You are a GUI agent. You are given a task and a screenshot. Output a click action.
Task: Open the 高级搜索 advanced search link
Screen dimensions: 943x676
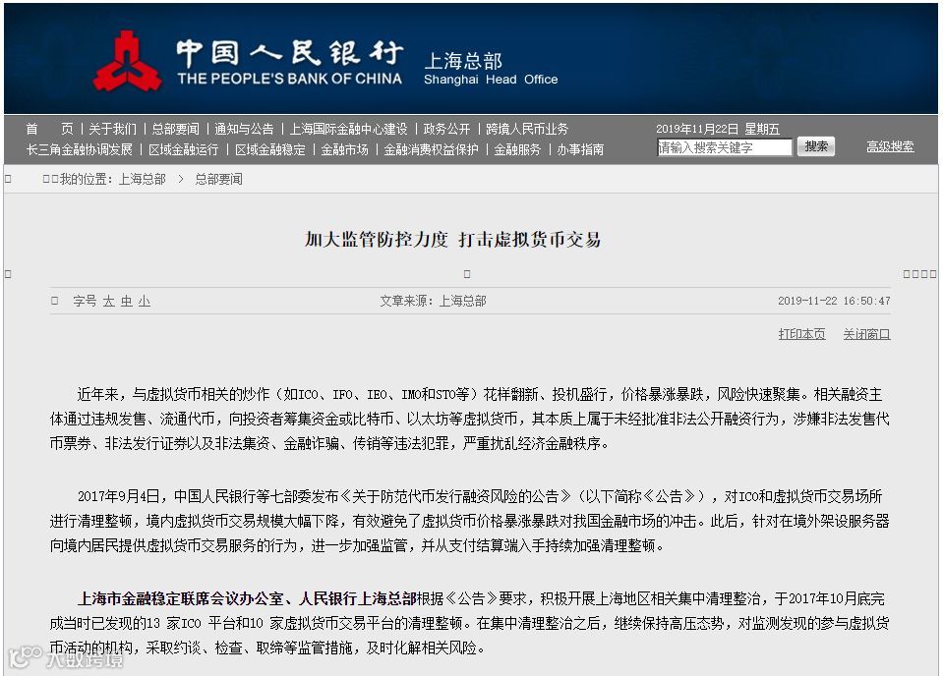click(890, 146)
